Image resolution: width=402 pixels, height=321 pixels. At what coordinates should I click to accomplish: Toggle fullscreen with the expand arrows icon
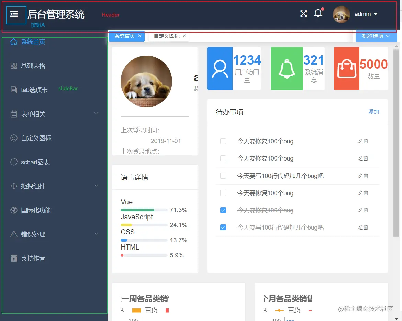click(303, 14)
